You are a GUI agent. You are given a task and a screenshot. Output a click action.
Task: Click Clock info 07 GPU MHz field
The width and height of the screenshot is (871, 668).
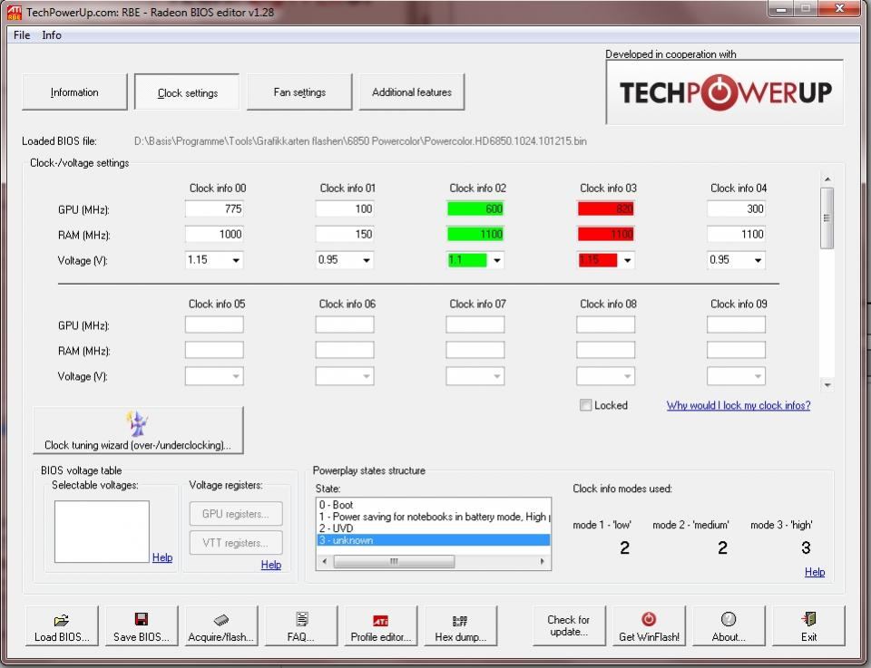tap(475, 324)
